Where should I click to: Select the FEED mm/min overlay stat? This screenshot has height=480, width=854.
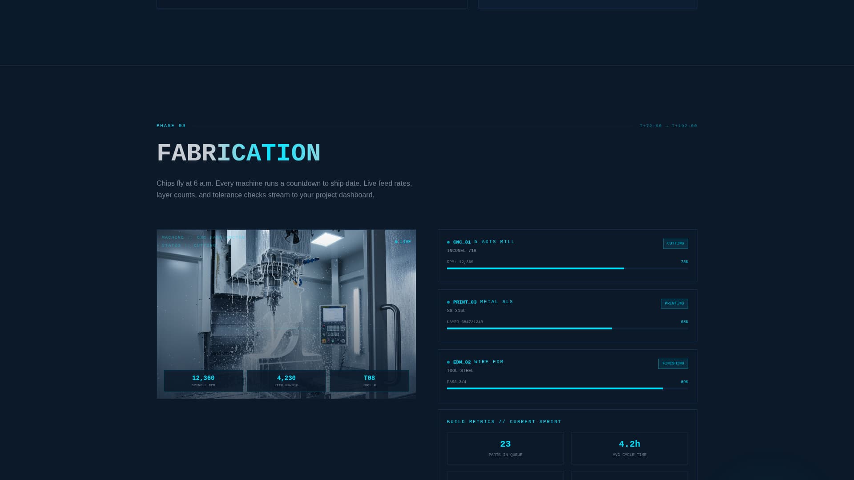coord(286,380)
